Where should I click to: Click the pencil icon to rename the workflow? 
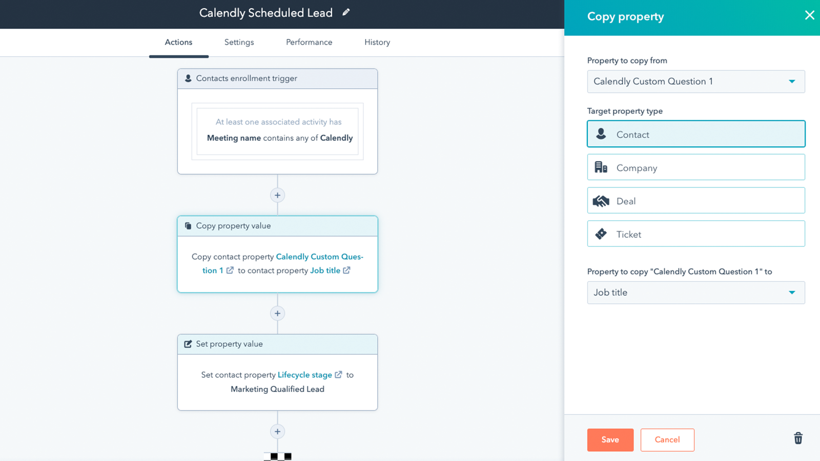coord(346,12)
